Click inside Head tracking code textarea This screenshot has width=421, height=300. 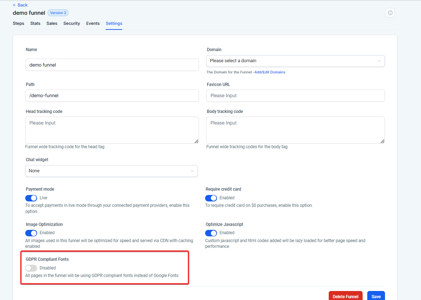click(x=112, y=130)
